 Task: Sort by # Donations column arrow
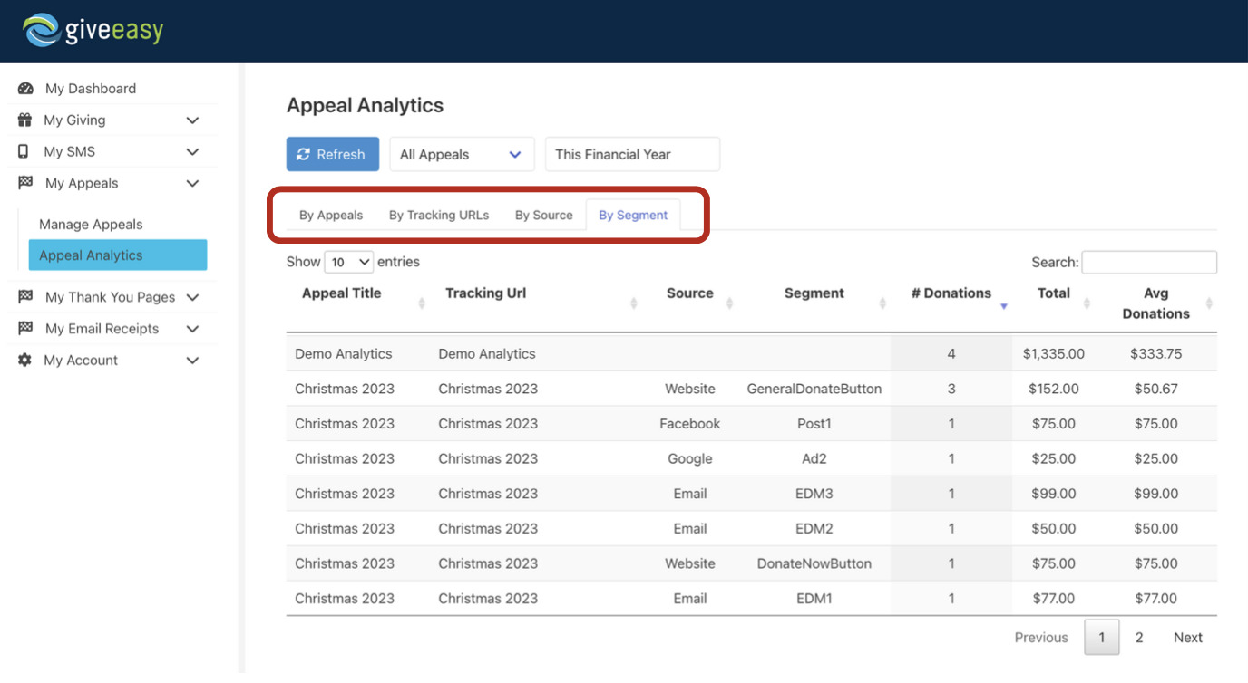(x=1003, y=306)
